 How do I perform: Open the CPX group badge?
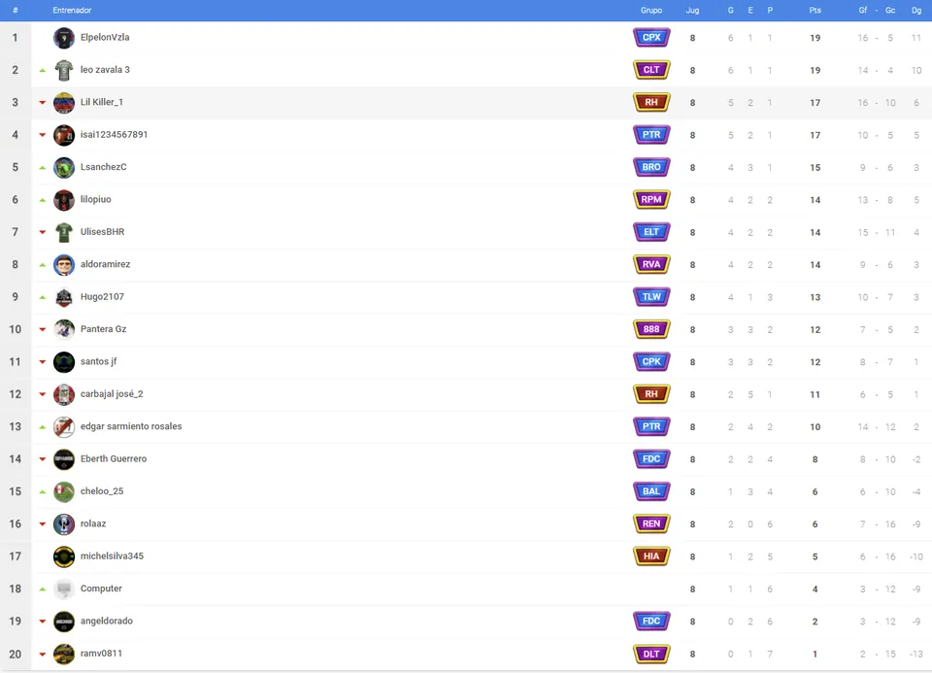tap(651, 38)
